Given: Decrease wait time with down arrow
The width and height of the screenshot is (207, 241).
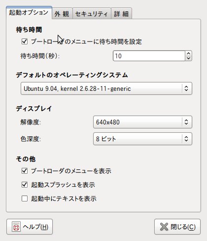Looking at the screenshot, I should 189,58.
